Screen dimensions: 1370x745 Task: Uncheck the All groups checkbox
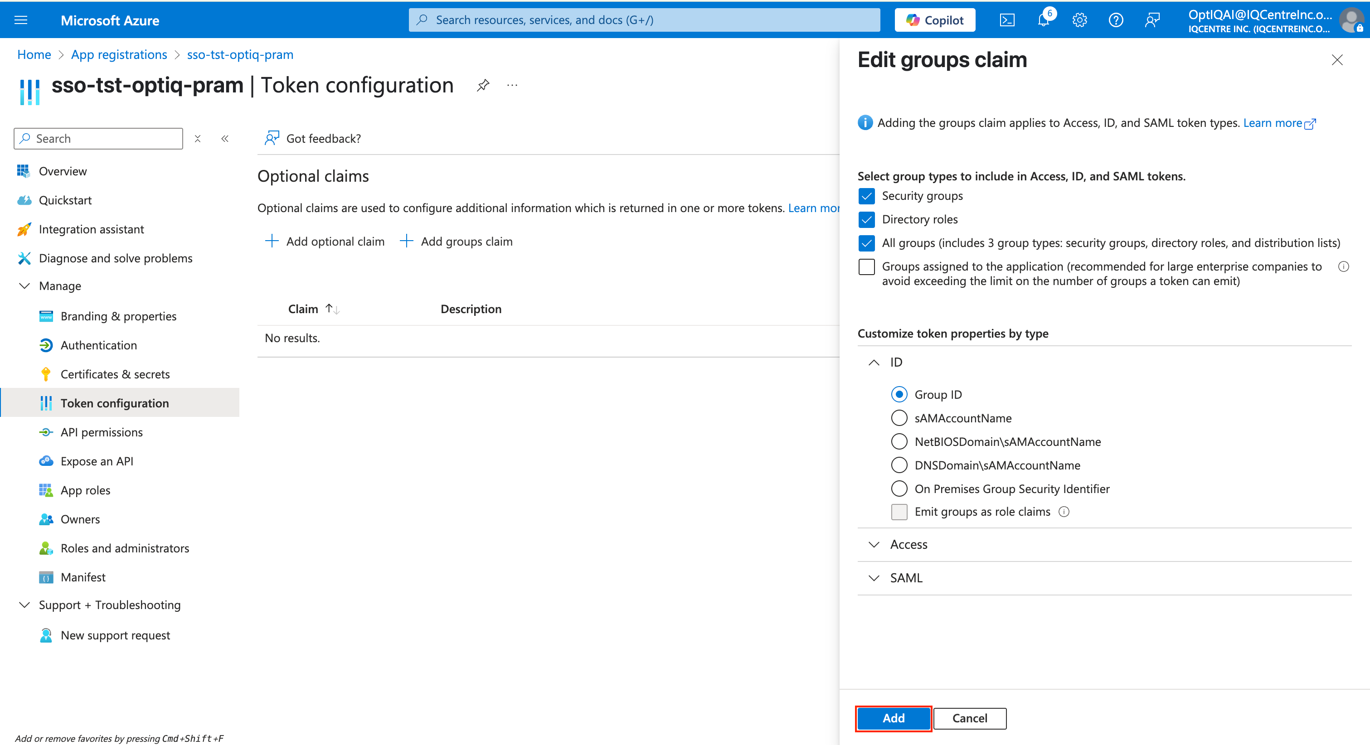coord(866,243)
